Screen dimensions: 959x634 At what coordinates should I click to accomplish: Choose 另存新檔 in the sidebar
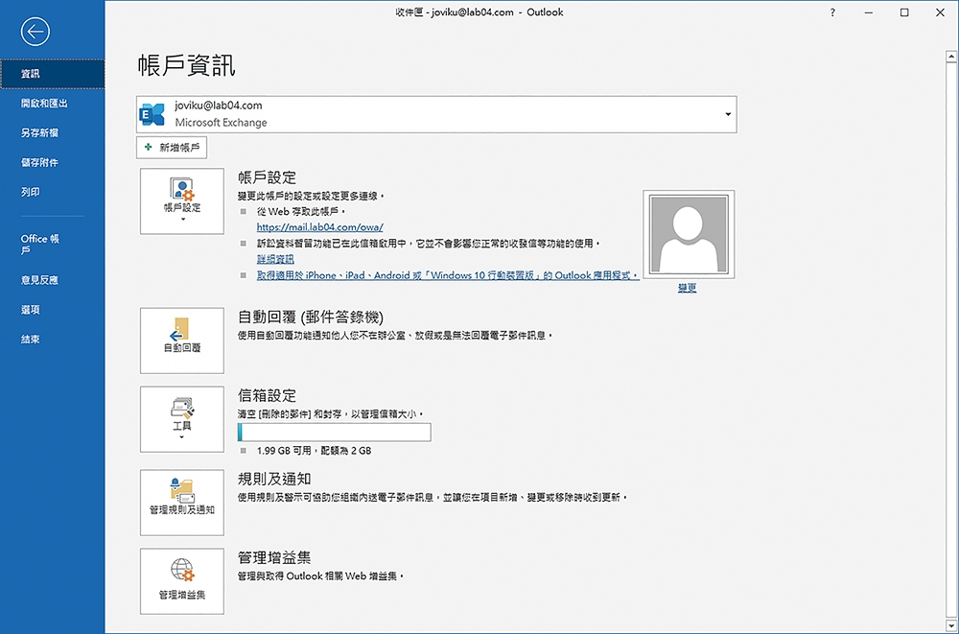(x=53, y=132)
